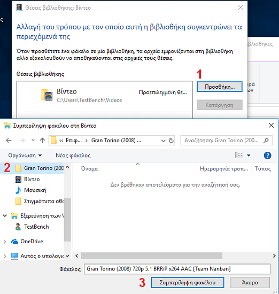Open the recent locations dropdown arrow
The image size is (279, 294).
[33, 140]
